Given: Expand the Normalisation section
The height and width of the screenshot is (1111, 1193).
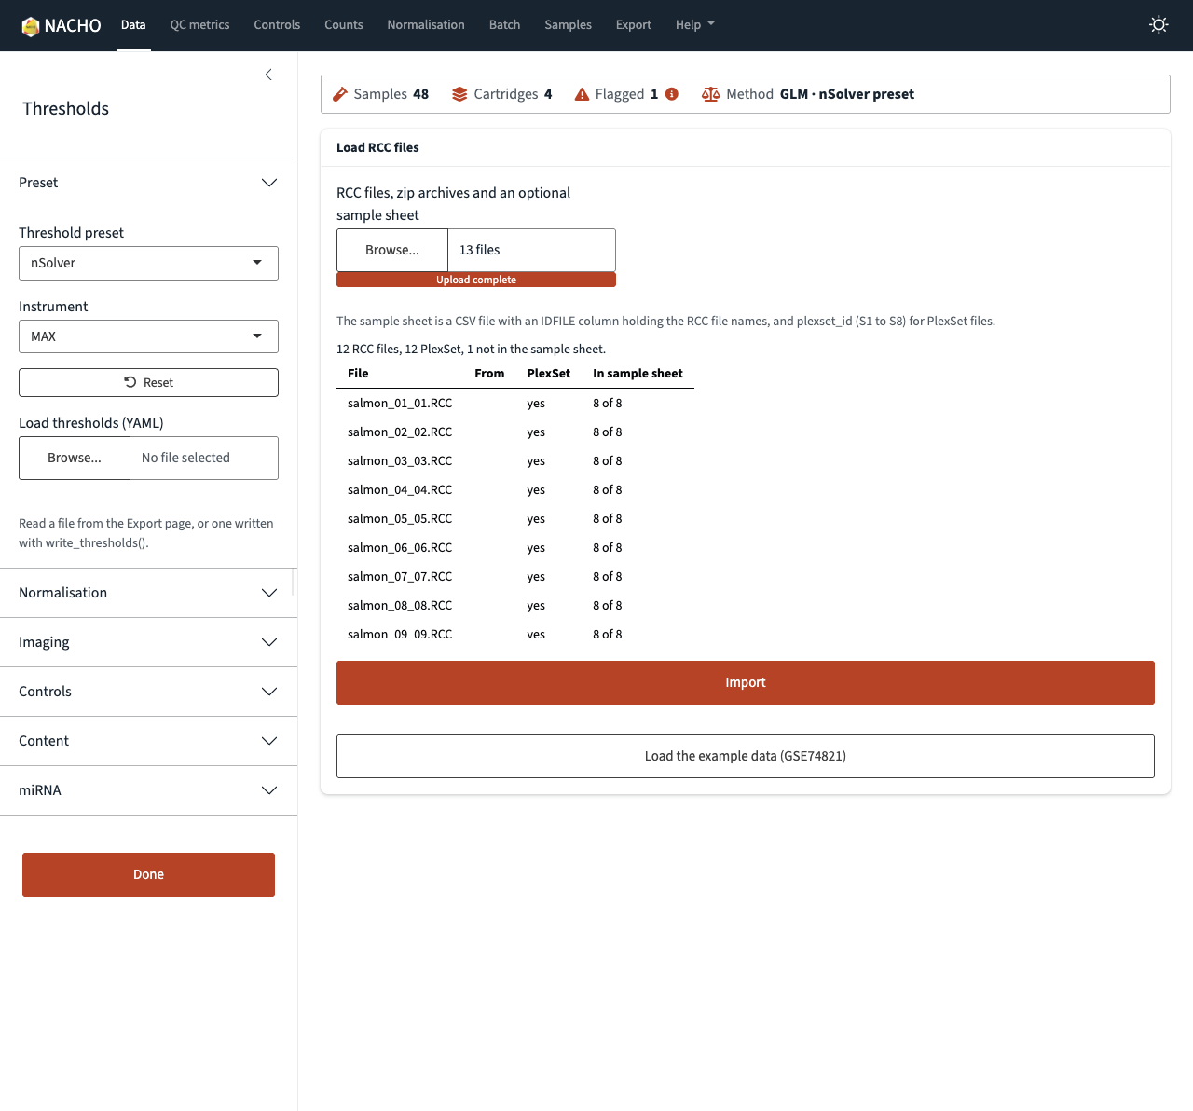Looking at the screenshot, I should click(x=148, y=593).
